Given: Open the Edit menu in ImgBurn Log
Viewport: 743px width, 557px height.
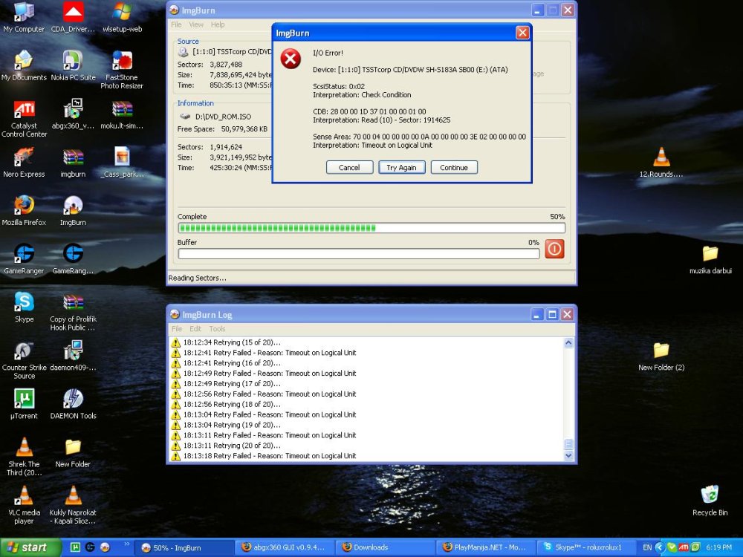Looking at the screenshot, I should (x=195, y=329).
